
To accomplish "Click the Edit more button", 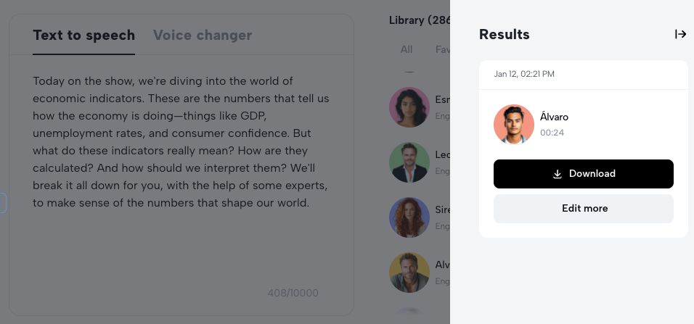I will (x=584, y=209).
